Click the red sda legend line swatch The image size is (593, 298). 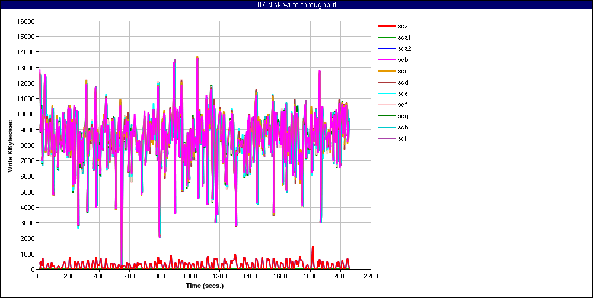point(387,27)
